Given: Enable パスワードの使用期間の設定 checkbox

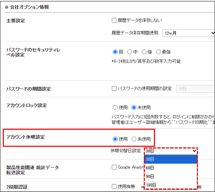Looking at the screenshot, I should tap(114, 89).
